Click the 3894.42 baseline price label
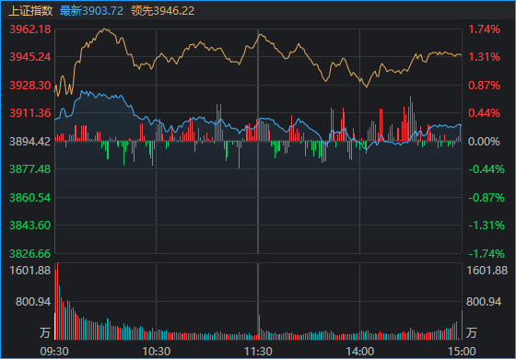 click(x=30, y=142)
